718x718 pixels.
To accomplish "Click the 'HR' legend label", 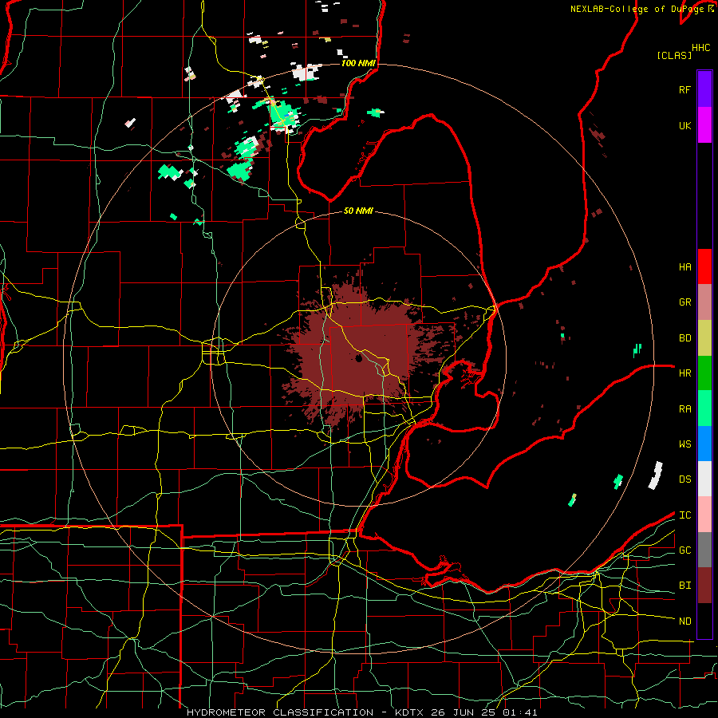I will 684,373.
